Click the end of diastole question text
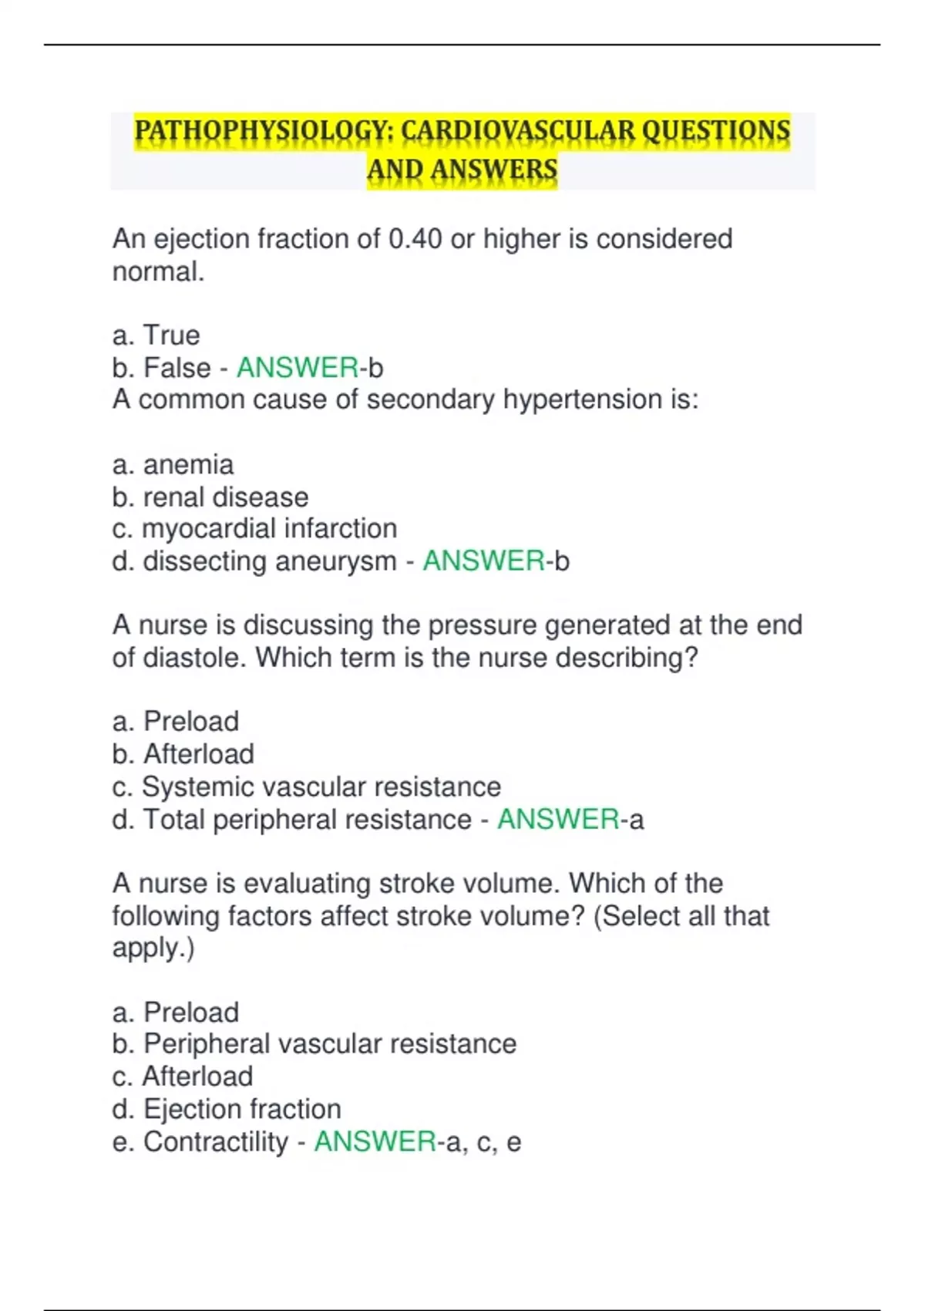 pos(458,641)
